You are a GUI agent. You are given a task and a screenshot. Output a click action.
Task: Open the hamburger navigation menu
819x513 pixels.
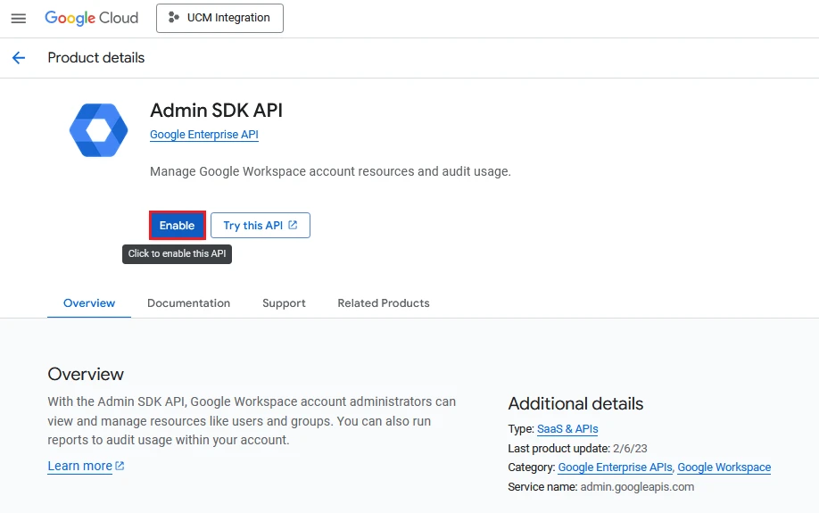(x=18, y=18)
